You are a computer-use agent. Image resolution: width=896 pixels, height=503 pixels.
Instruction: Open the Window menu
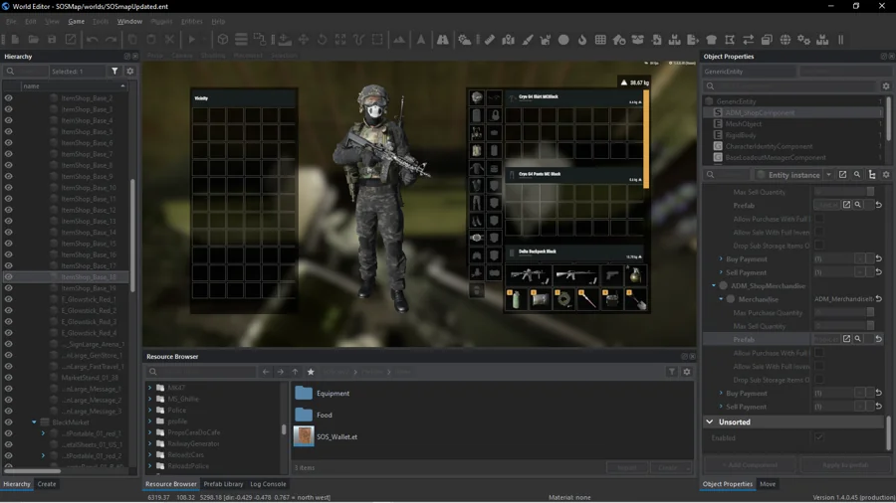tap(129, 21)
